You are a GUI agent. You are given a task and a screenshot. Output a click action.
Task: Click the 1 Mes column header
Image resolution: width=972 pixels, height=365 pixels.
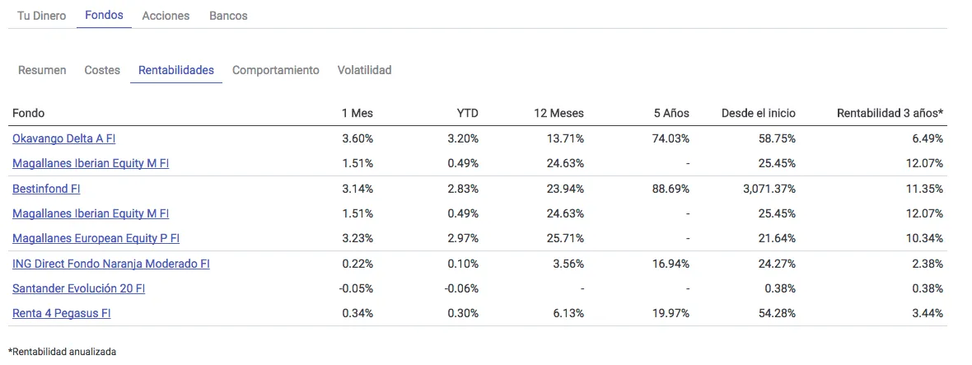click(357, 113)
